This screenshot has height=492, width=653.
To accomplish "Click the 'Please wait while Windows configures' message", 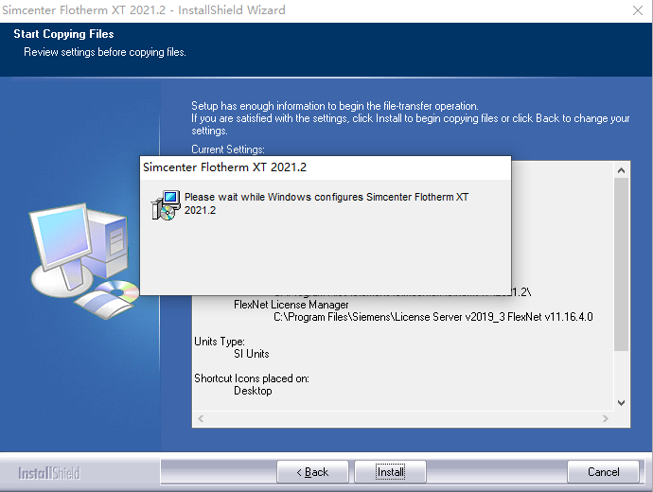I will [x=326, y=203].
